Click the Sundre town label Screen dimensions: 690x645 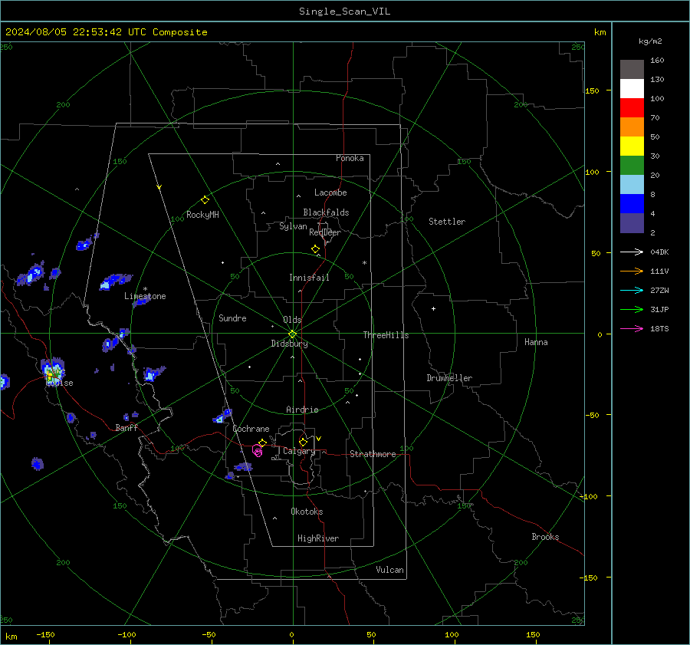coord(232,318)
